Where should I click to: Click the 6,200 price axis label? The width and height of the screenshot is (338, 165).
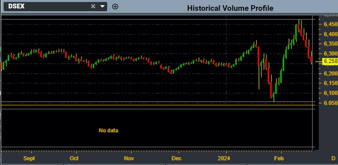point(330,74)
